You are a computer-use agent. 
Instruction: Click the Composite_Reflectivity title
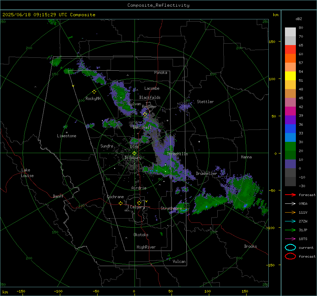(x=158, y=5)
